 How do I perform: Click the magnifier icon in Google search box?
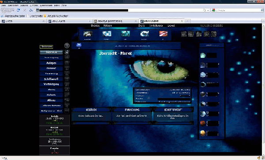262,10
